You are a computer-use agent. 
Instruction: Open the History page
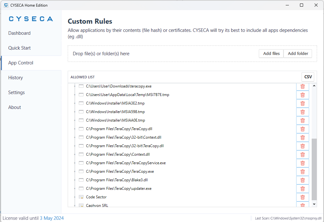click(16, 78)
